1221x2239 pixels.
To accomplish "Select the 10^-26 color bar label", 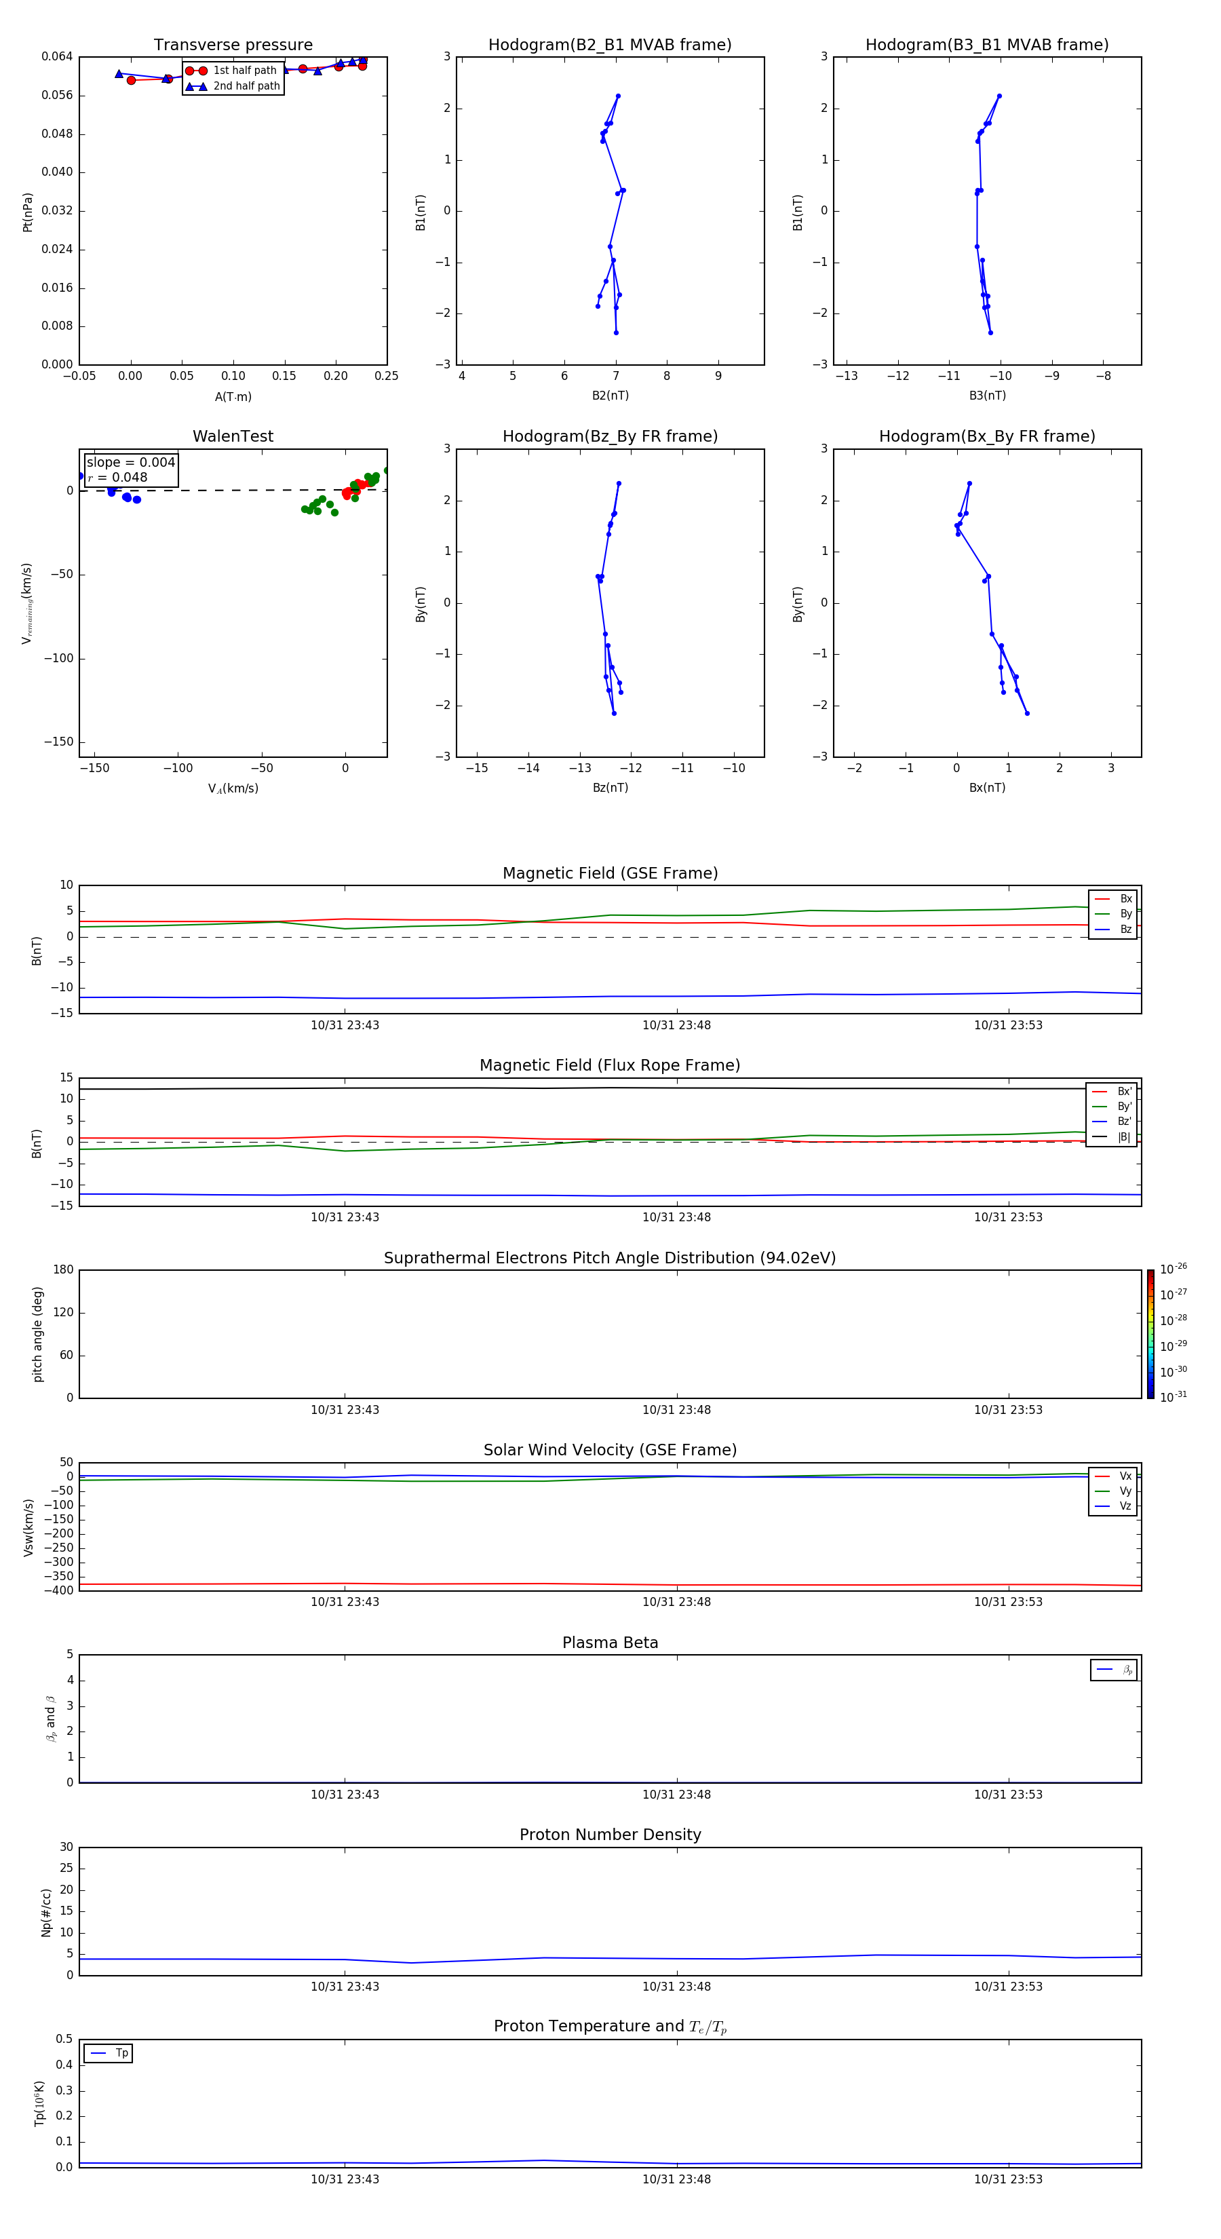I will [x=1174, y=1269].
